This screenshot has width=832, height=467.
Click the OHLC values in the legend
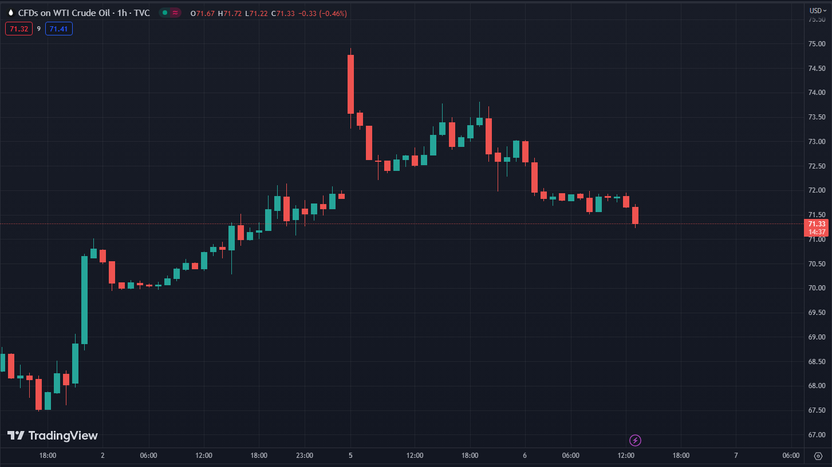pyautogui.click(x=269, y=13)
